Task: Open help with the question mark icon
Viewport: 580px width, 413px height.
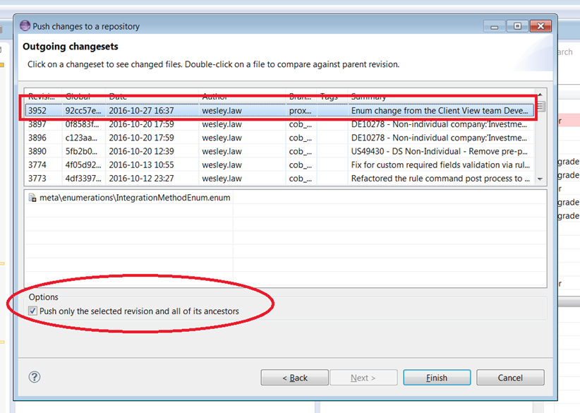Action: coord(33,378)
